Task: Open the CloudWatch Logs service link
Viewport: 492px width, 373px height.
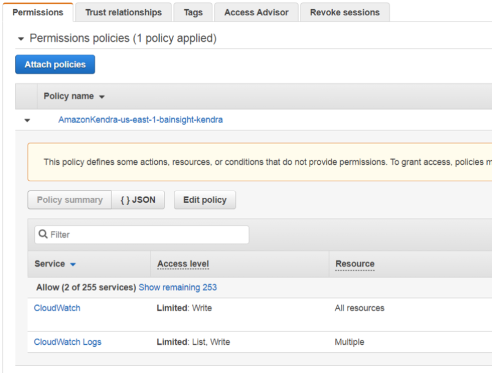Action: point(67,342)
